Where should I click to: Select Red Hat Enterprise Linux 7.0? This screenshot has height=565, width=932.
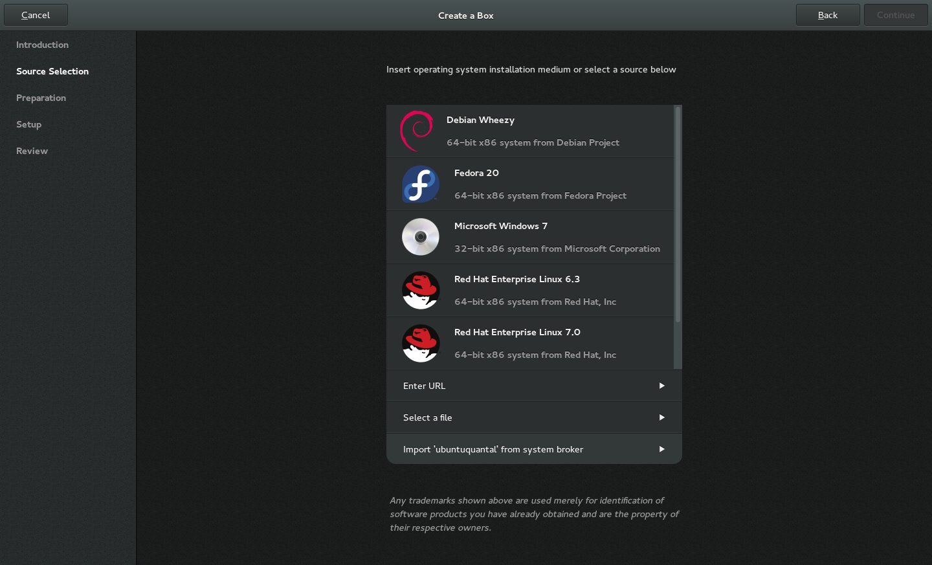tap(530, 344)
